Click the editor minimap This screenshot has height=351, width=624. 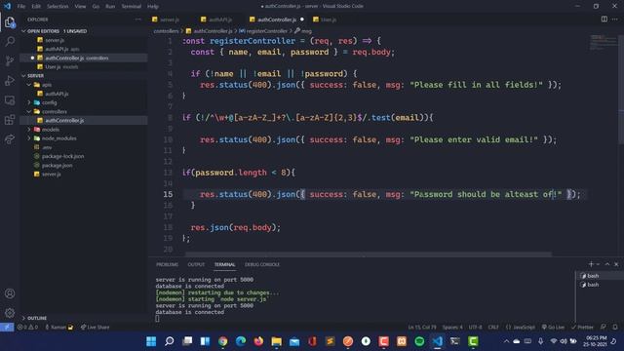(604, 43)
